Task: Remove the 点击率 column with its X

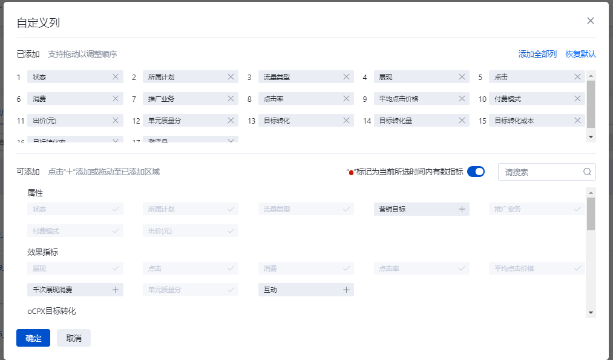Action: click(346, 99)
